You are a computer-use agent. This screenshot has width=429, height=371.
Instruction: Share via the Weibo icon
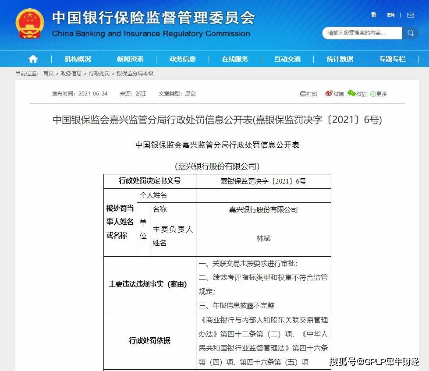click(329, 93)
